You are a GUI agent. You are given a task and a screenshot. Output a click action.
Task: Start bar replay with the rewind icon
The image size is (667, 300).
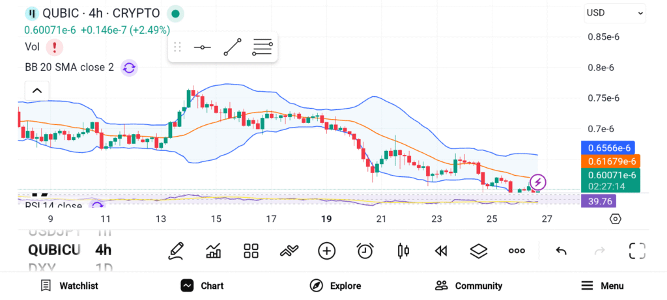[441, 251]
